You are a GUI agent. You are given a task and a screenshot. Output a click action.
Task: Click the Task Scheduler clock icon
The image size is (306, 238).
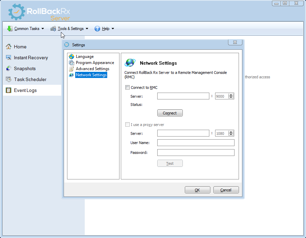click(9, 79)
